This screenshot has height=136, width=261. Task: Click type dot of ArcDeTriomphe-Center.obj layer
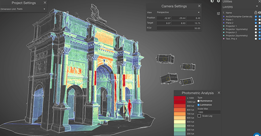(224, 16)
